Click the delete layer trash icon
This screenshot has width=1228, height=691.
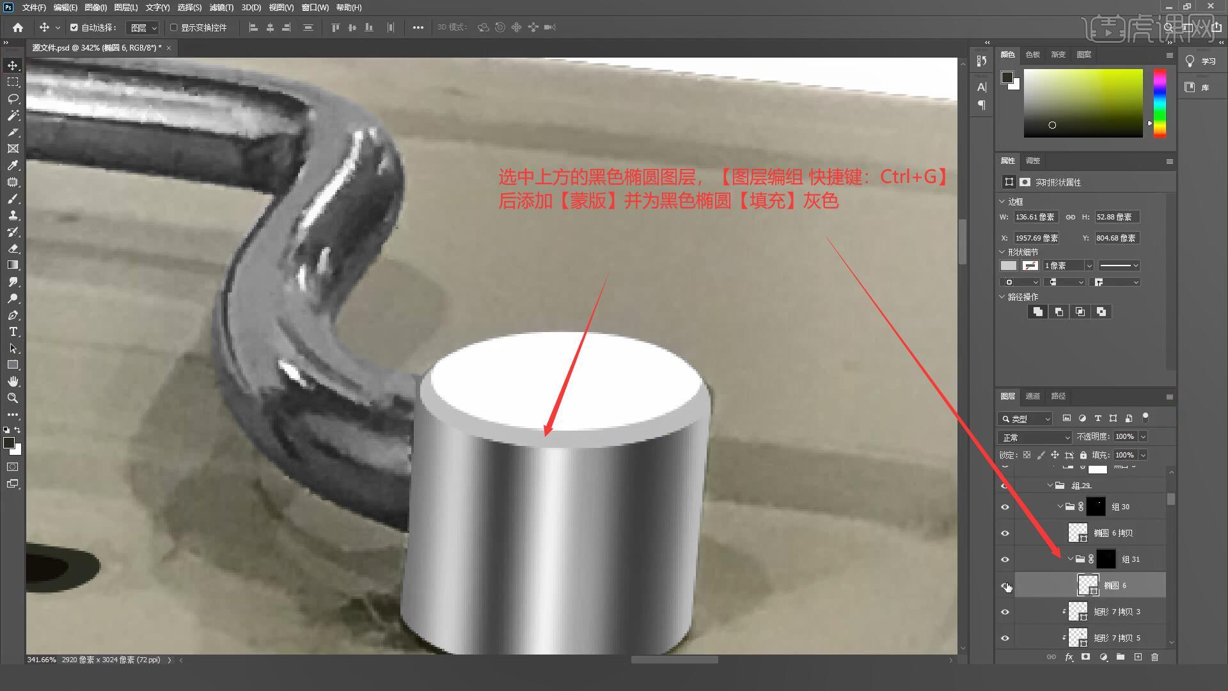pos(1154,657)
